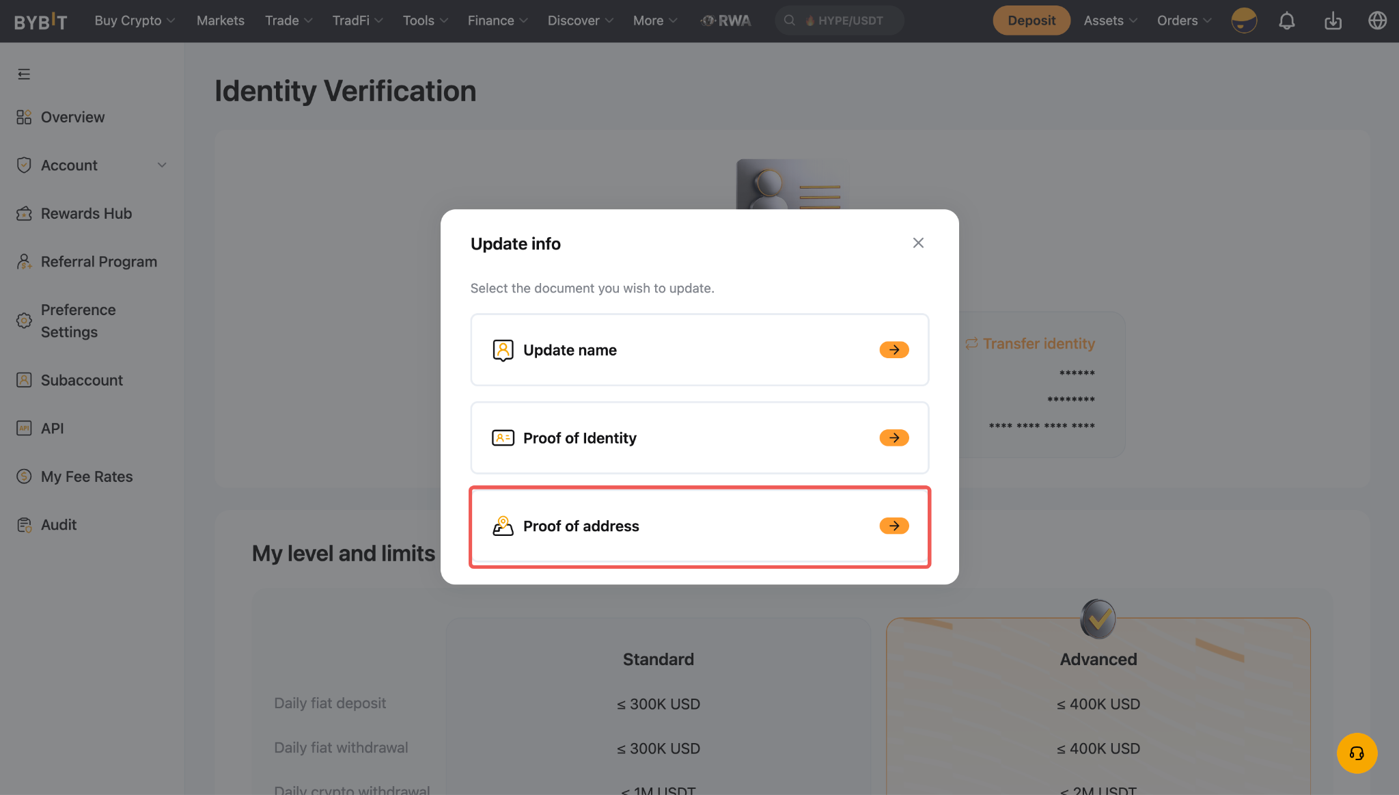The height and width of the screenshot is (795, 1399).
Task: Go to the Markets menu item
Action: [x=220, y=21]
